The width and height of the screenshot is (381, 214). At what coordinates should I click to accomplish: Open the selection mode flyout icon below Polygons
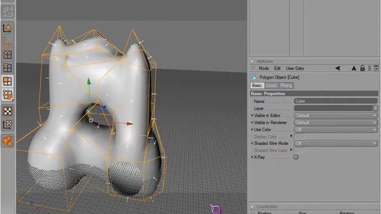(8, 95)
